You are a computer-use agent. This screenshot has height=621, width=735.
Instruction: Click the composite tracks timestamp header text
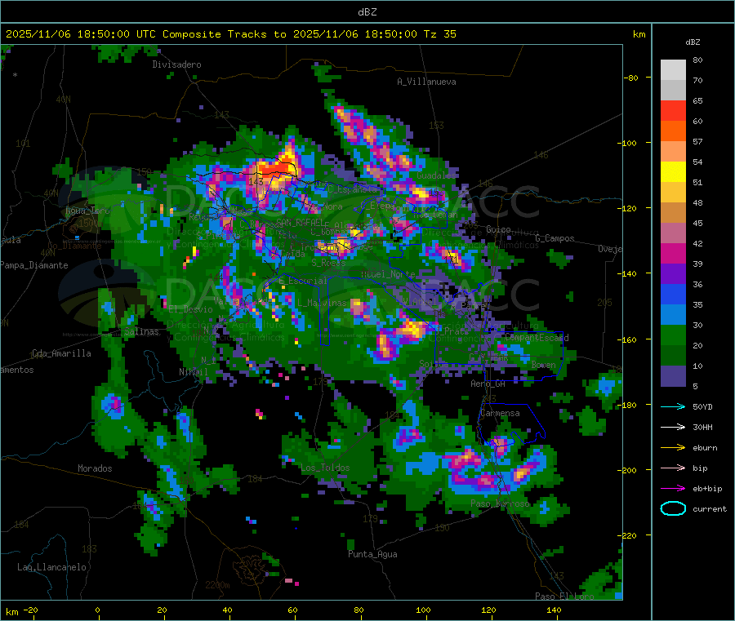(231, 34)
